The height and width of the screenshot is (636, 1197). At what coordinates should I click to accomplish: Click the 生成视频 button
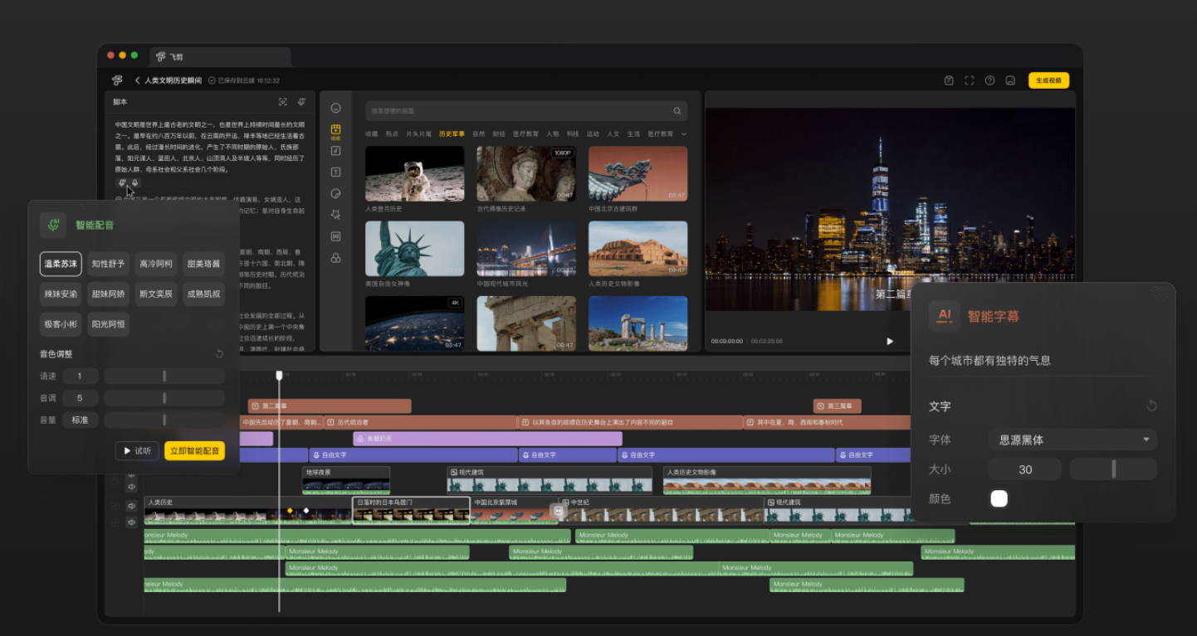pyautogui.click(x=1048, y=80)
